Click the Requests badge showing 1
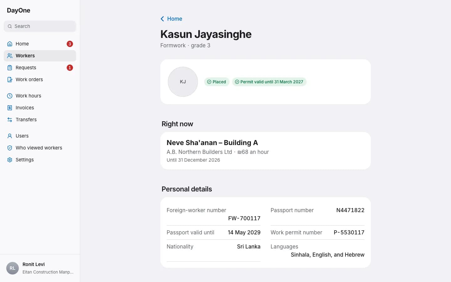 (x=70, y=68)
